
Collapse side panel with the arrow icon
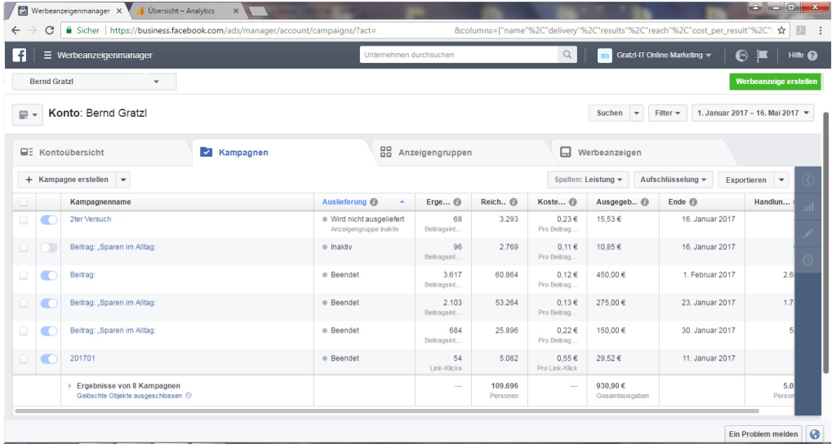click(808, 180)
